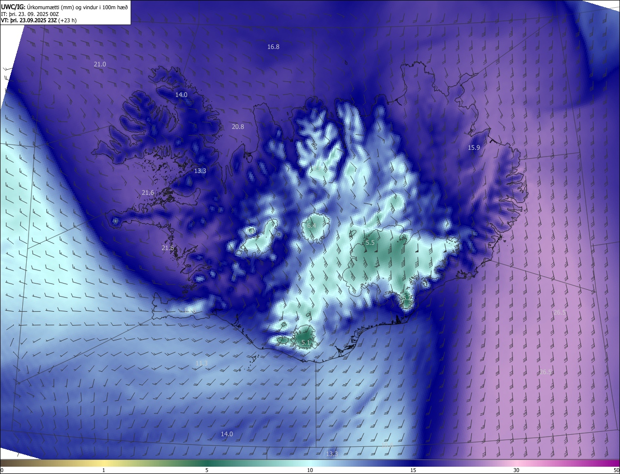Click the 'UWC/IG:' label in the header box
The image size is (620, 474).
coord(14,6)
